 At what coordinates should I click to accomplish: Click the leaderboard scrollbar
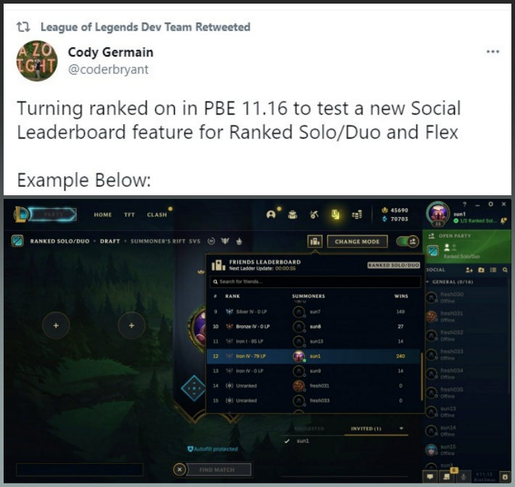point(421,376)
